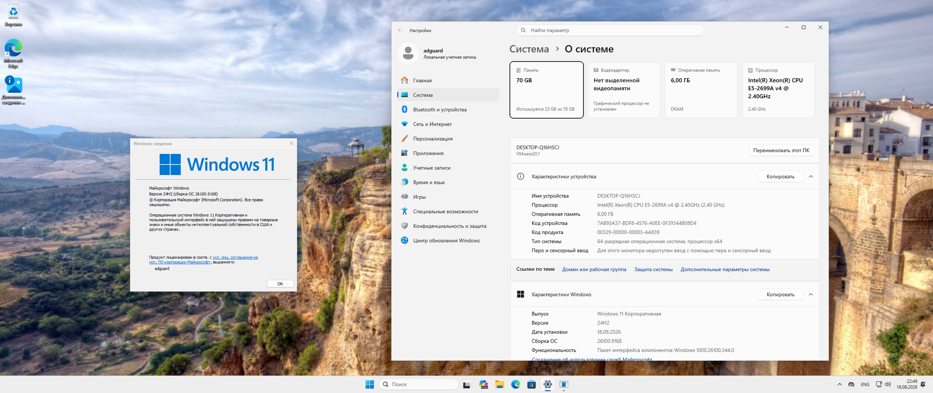Click the Переименовать этот ПК button
Viewport: 933px width, 393px height.
tap(781, 151)
